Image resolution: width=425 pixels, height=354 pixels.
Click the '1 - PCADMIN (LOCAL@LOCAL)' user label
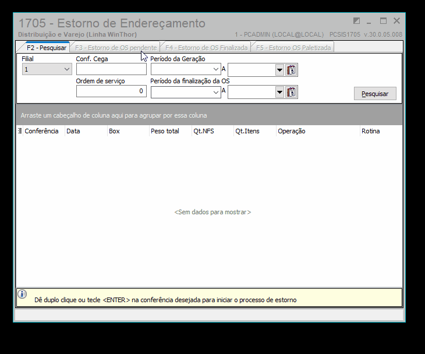pos(279,35)
